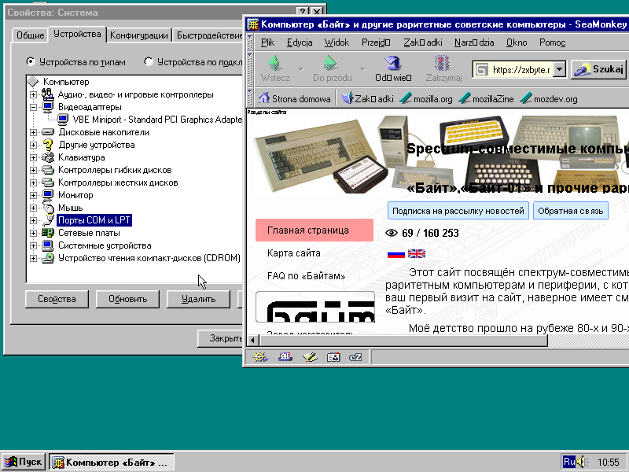629x472 pixels.
Task: Open the Карта сайта link
Action: 293,253
